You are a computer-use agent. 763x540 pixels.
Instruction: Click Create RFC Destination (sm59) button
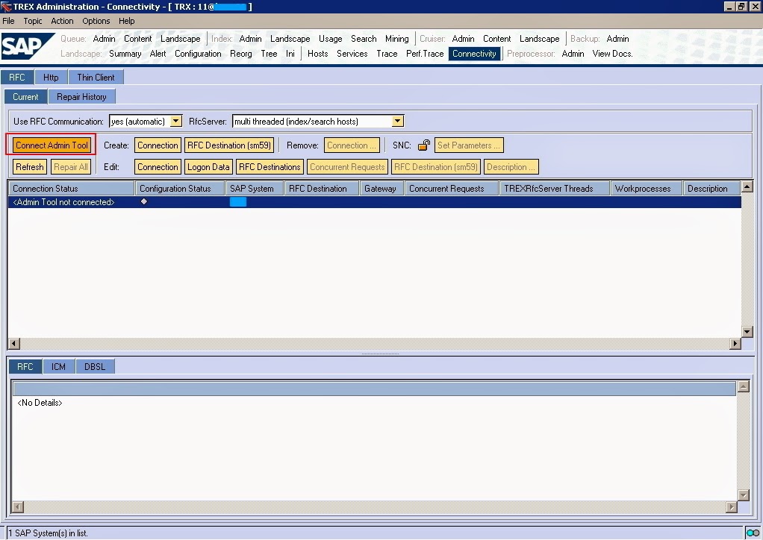(x=229, y=145)
